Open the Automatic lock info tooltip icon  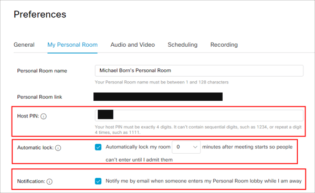click(58, 148)
